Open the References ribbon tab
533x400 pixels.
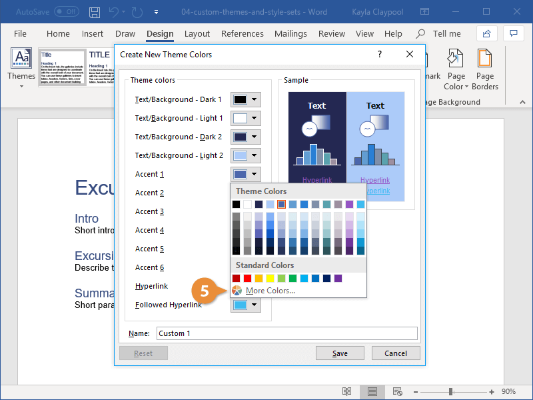pyautogui.click(x=242, y=34)
